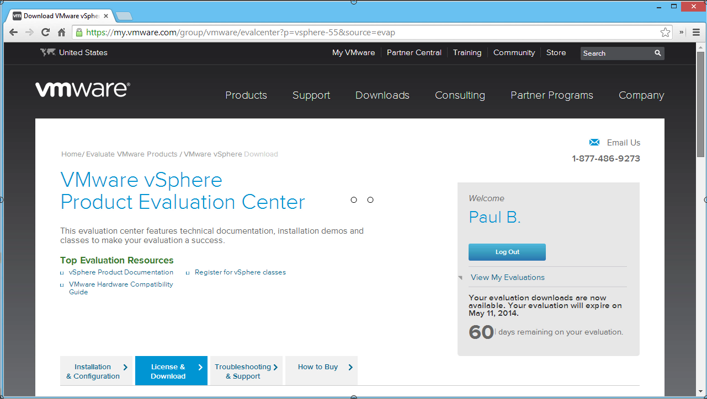The image size is (707, 399).
Task: Open Register for vSphere classes link
Action: pyautogui.click(x=240, y=272)
